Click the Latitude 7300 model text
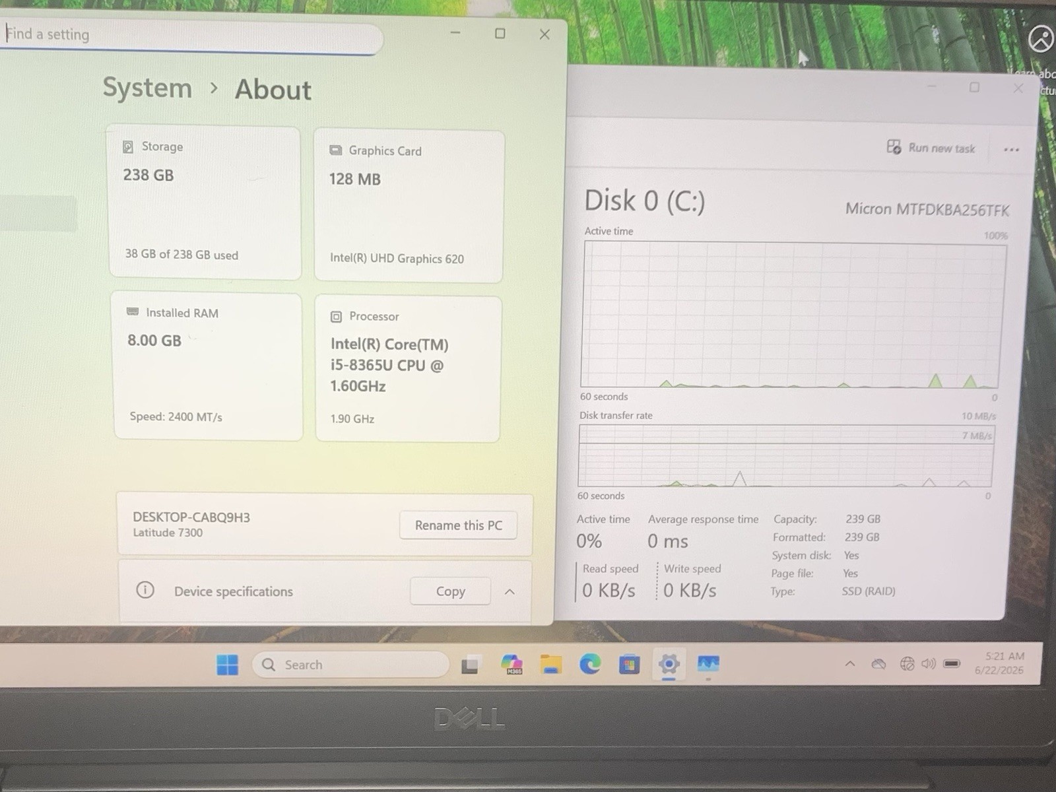1056x792 pixels. [168, 533]
